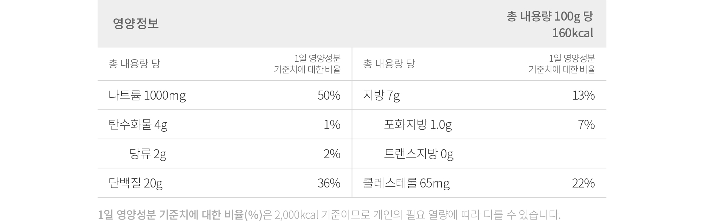Click the 2% sugar ratio value
Viewport: 704px width, 222px height.
pos(332,154)
